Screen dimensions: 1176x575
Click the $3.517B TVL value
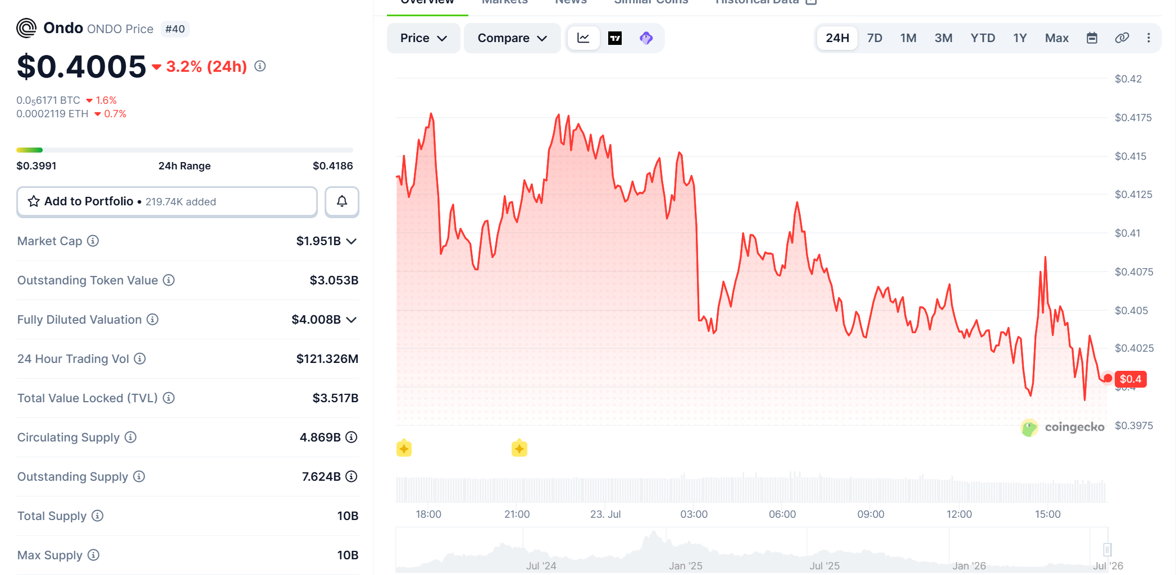[335, 398]
